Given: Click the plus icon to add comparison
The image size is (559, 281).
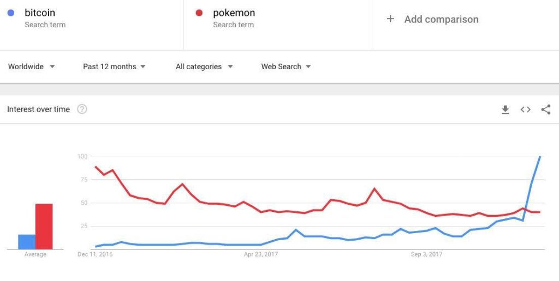Looking at the screenshot, I should point(390,19).
